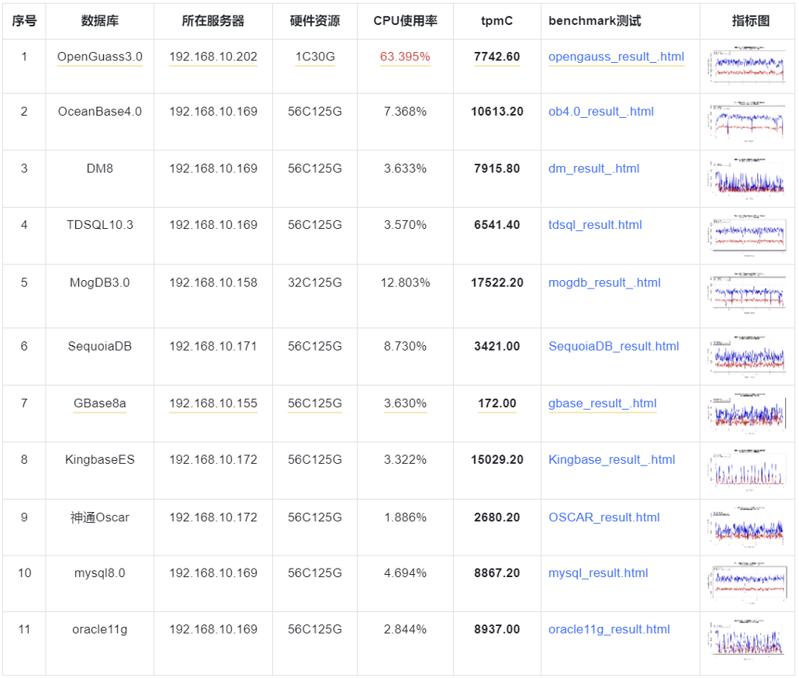The width and height of the screenshot is (799, 678).
Task: Select the CPU usage value 12.803%
Action: pyautogui.click(x=405, y=282)
